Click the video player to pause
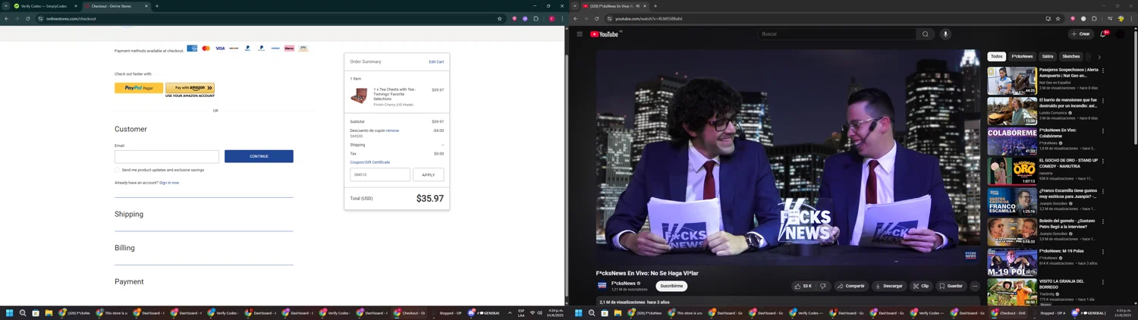This screenshot has height=320, width=1138. tap(788, 157)
